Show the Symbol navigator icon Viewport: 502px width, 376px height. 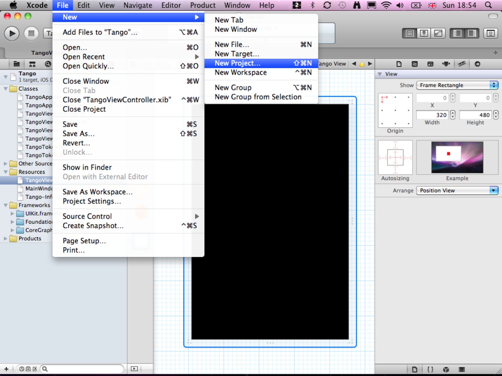pyautogui.click(x=32, y=64)
